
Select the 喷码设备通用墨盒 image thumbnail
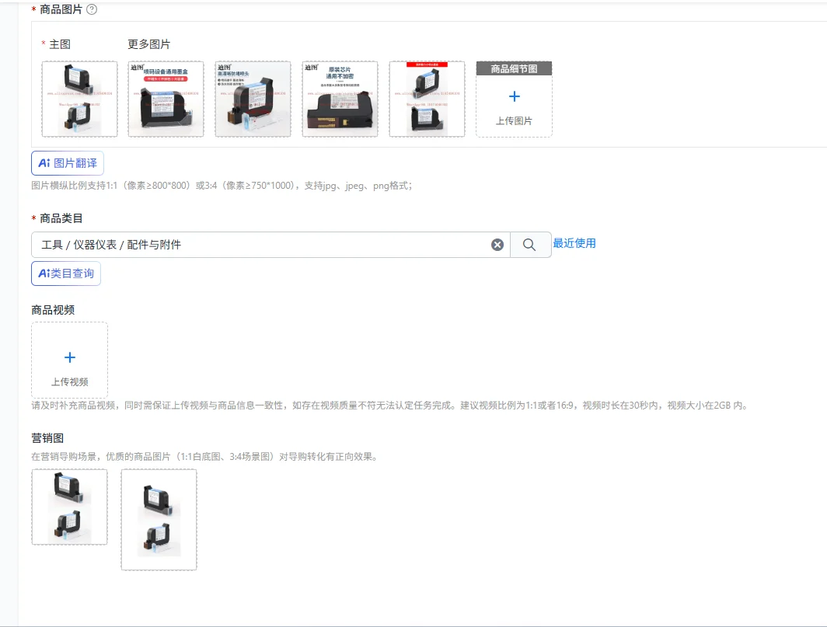point(166,99)
